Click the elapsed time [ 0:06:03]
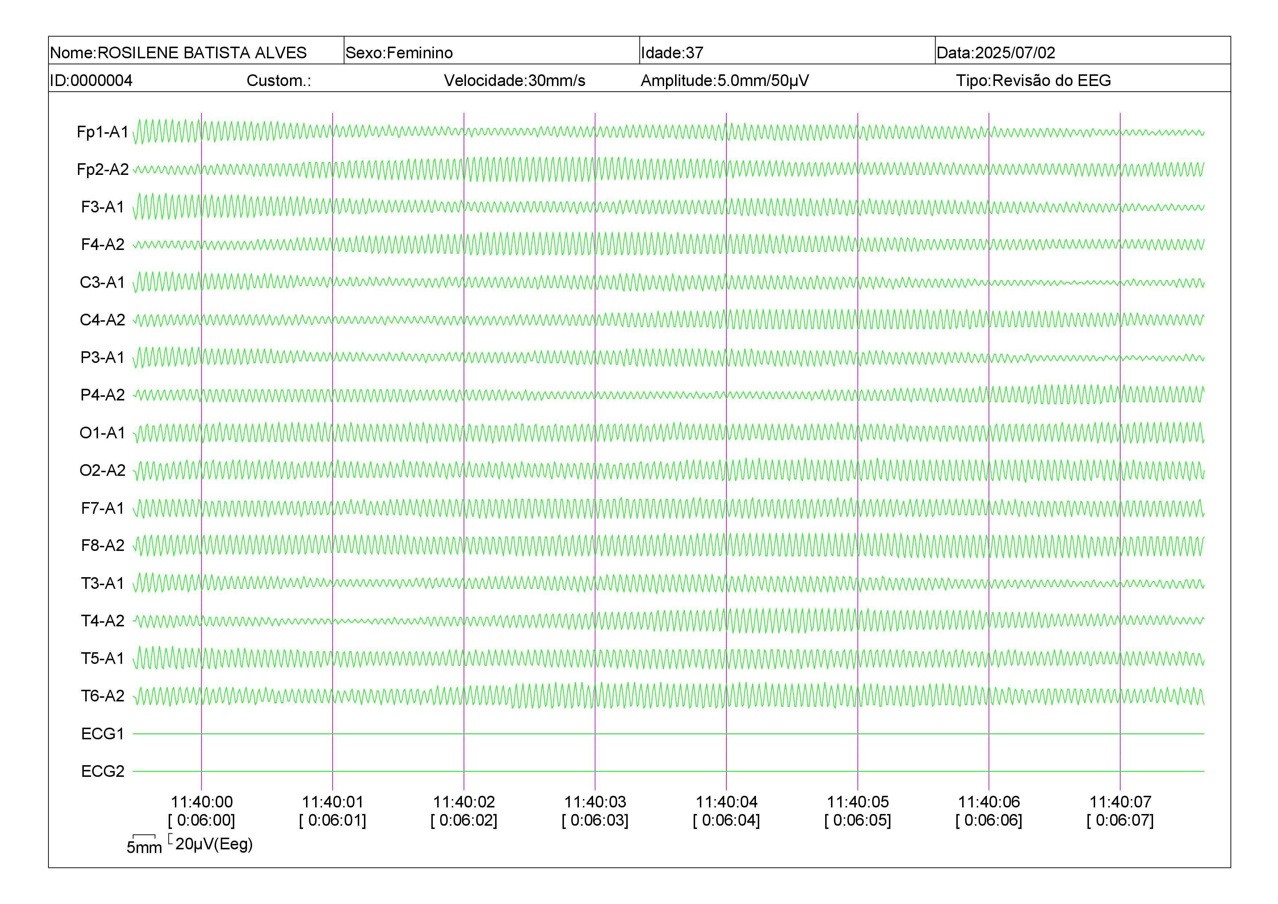Image resolution: width=1278 pixels, height=904 pixels. [595, 821]
